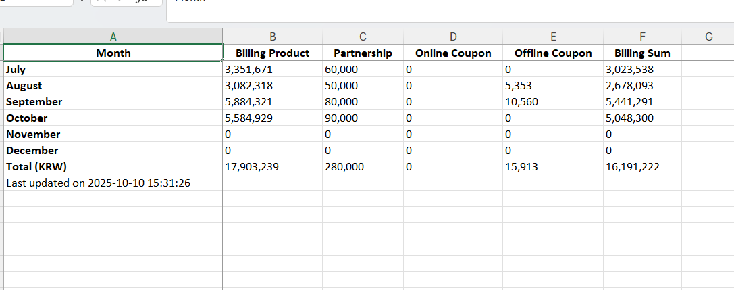Select column B header

click(x=272, y=37)
